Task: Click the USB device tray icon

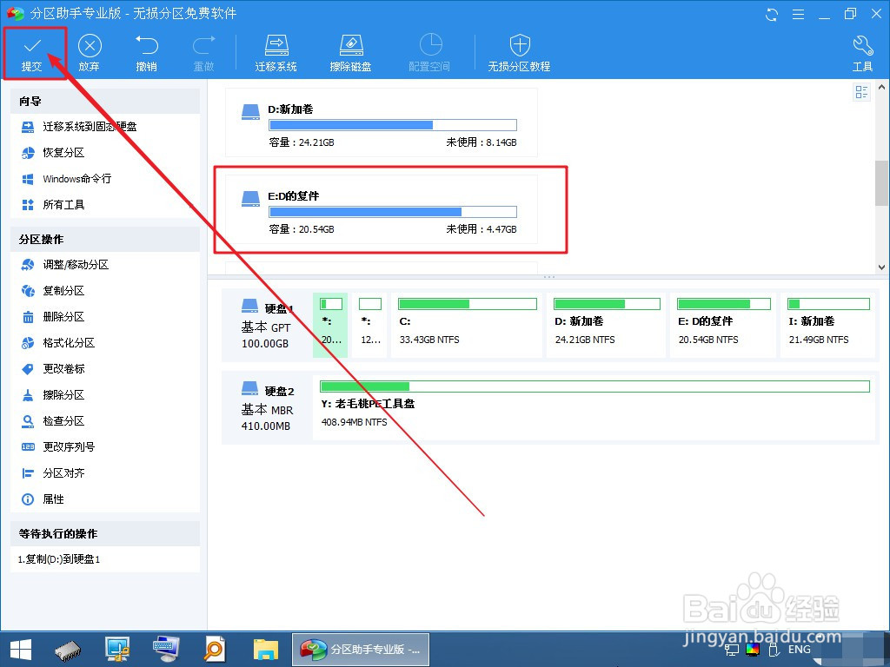Action: (773, 650)
